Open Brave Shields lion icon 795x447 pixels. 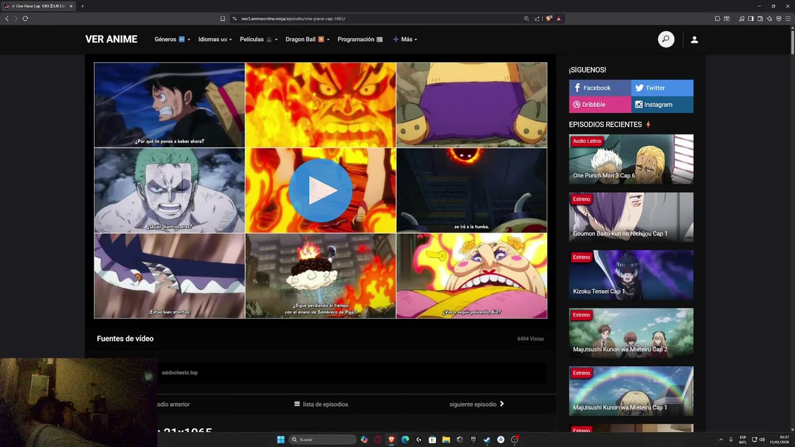pos(549,19)
